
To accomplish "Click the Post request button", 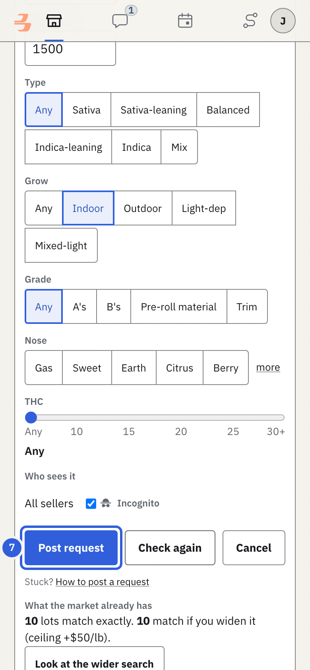I will tap(71, 548).
